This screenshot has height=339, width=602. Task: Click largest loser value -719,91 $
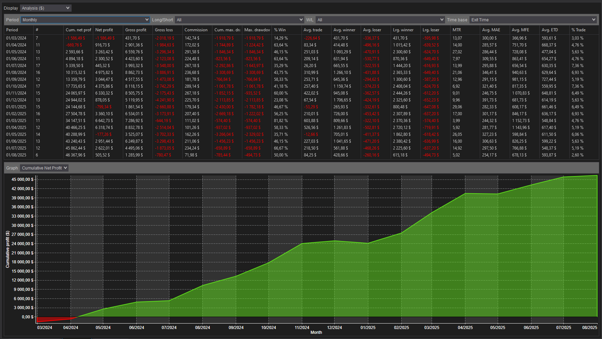point(431,128)
